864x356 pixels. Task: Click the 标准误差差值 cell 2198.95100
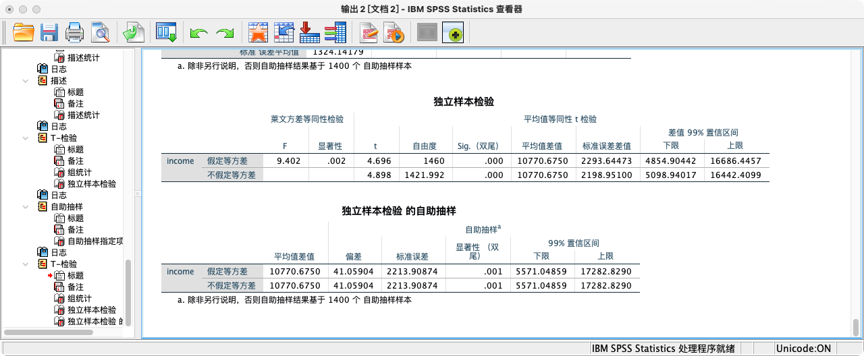click(606, 175)
